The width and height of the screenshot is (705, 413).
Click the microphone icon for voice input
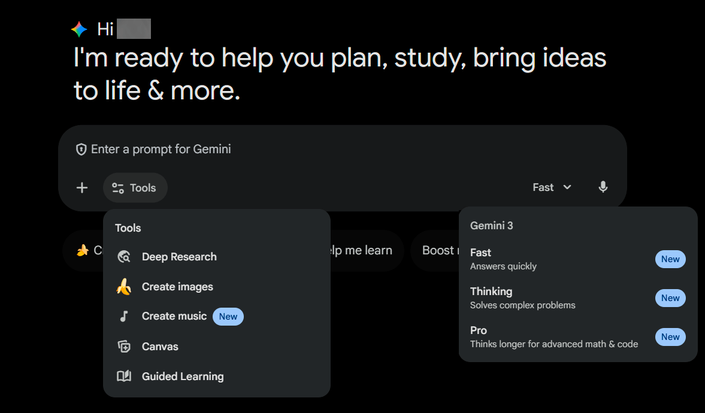(x=603, y=187)
